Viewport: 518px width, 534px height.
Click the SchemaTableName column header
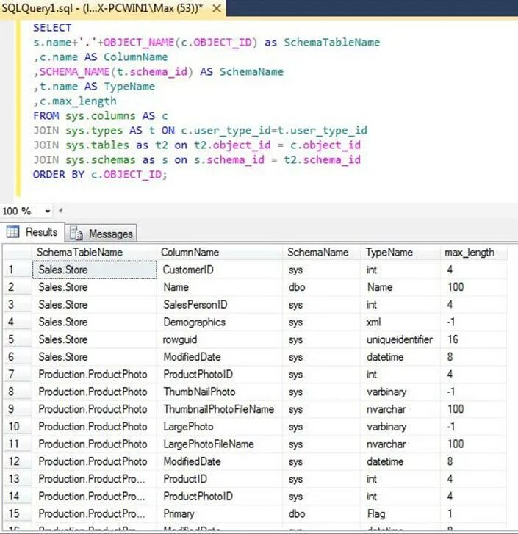pos(94,253)
